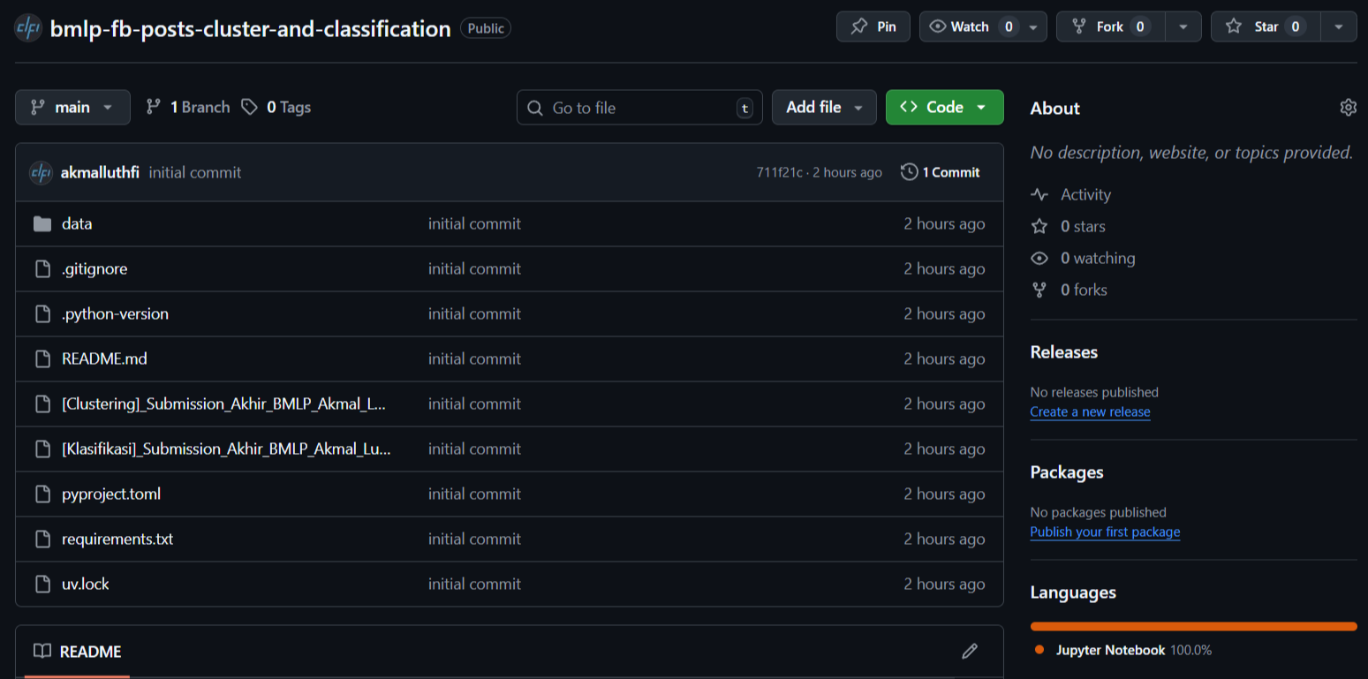Viewport: 1368px width, 679px height.
Task: View the 1 Branch listing
Action: click(x=196, y=107)
